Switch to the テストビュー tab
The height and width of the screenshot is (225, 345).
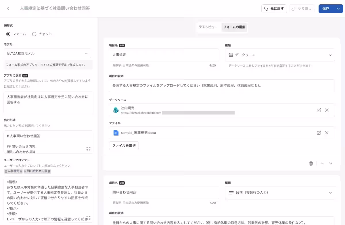point(208,28)
